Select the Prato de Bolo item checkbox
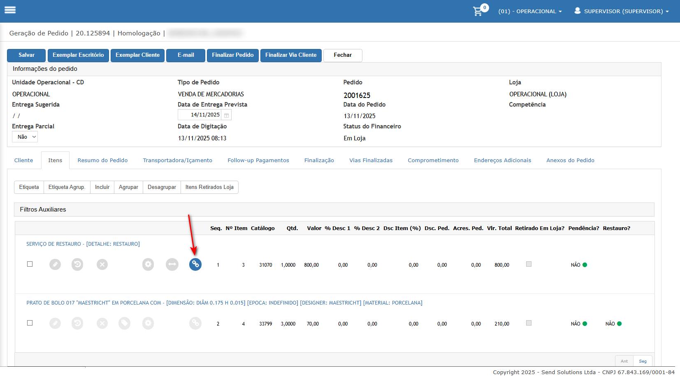The image size is (680, 377). pos(30,323)
